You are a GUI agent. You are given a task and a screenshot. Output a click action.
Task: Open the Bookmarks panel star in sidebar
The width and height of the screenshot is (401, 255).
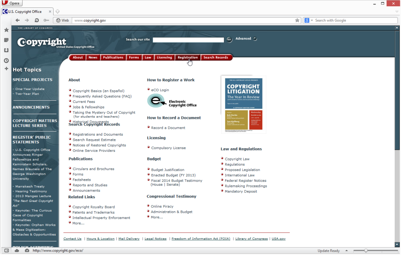[6, 30]
